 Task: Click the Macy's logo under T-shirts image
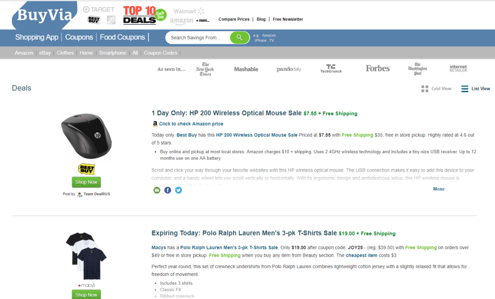pos(86,286)
